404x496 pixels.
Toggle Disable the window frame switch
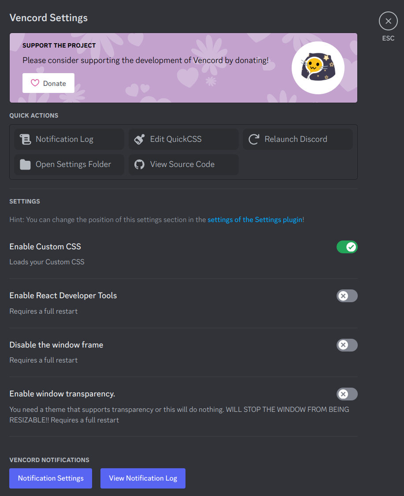pos(347,345)
